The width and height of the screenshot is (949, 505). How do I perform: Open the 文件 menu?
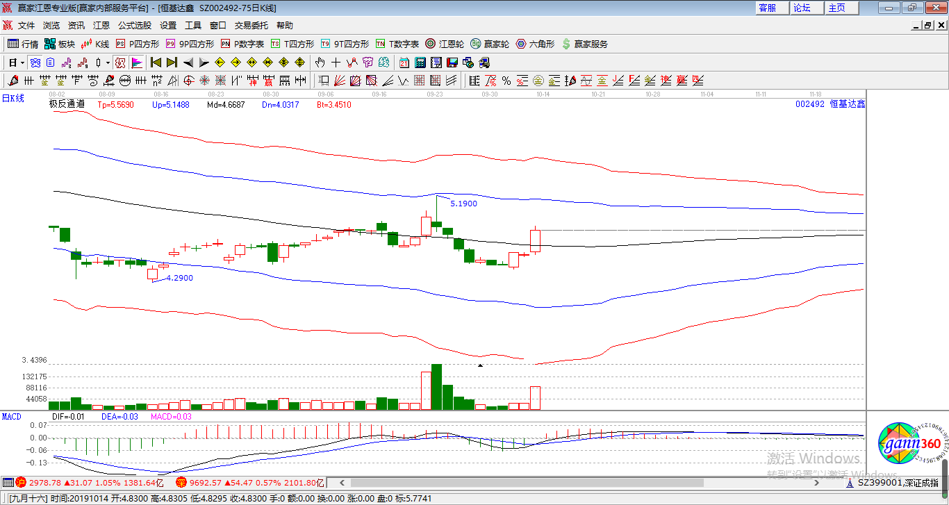tap(26, 25)
